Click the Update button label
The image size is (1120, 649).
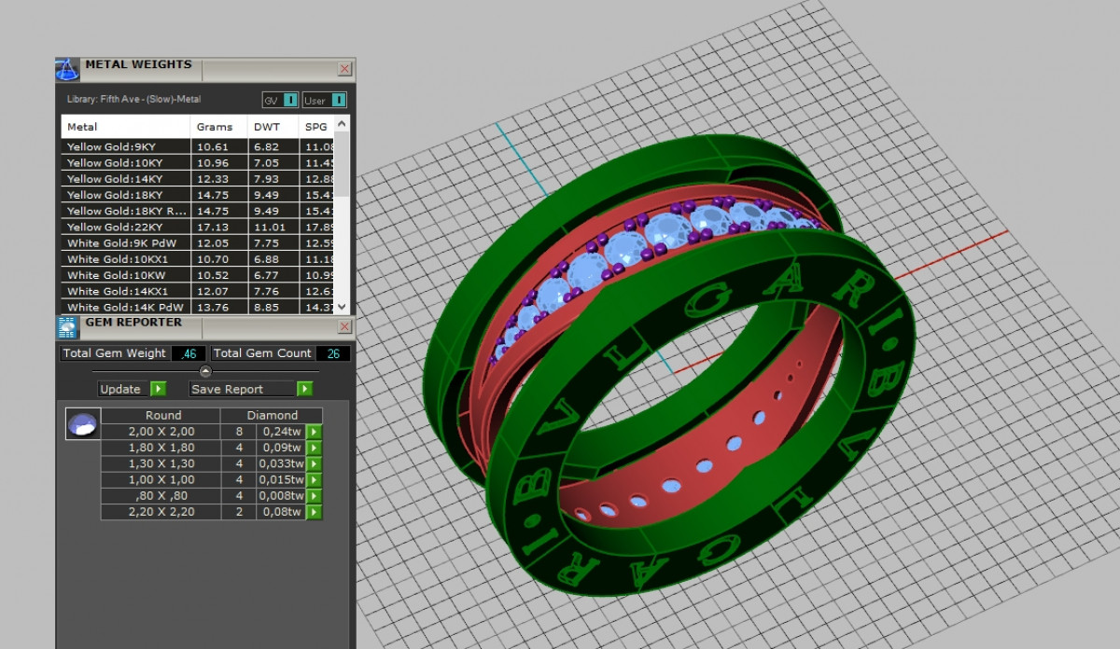coord(120,389)
